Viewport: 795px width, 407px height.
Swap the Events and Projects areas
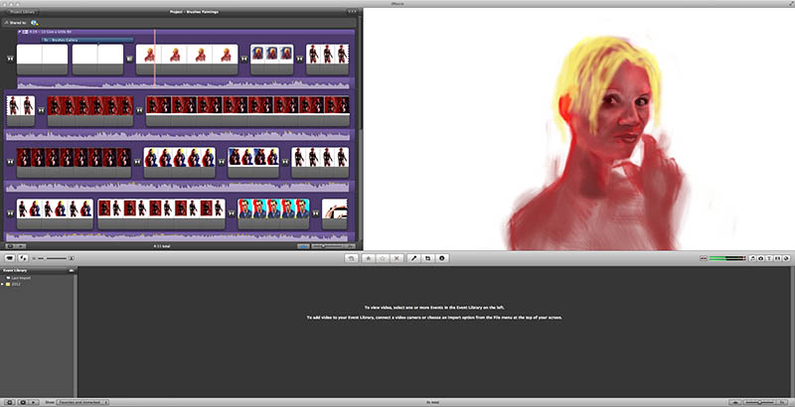(x=23, y=258)
